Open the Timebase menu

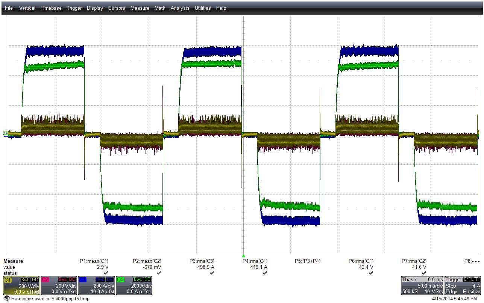tap(51, 8)
